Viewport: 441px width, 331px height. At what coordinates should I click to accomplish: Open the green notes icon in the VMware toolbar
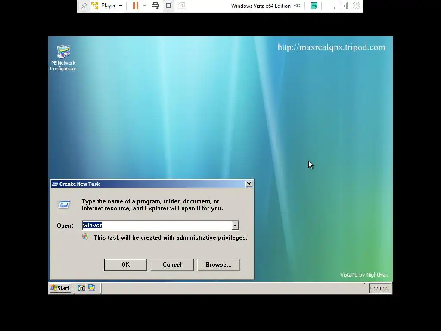pyautogui.click(x=314, y=6)
